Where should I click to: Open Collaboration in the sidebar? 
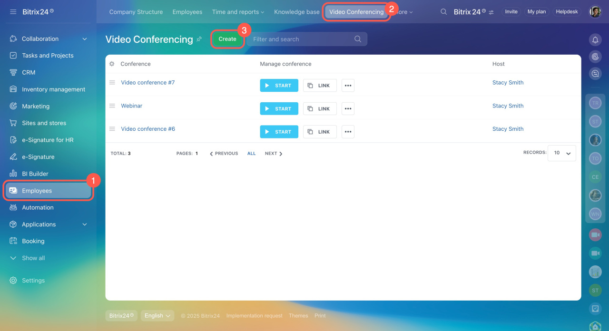(40, 39)
